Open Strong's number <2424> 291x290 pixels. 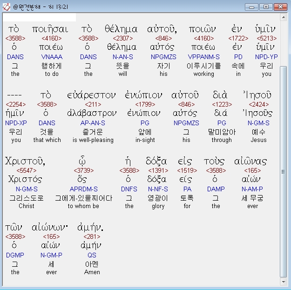click(259, 104)
